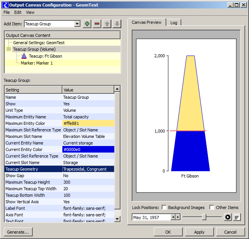
Task: Click the #ffe881 Maximum Entity Color swatch
Action: 88,123
